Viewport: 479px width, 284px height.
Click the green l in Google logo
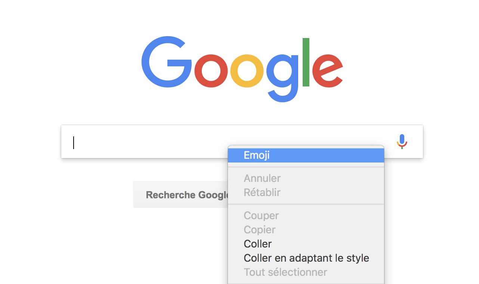306,62
